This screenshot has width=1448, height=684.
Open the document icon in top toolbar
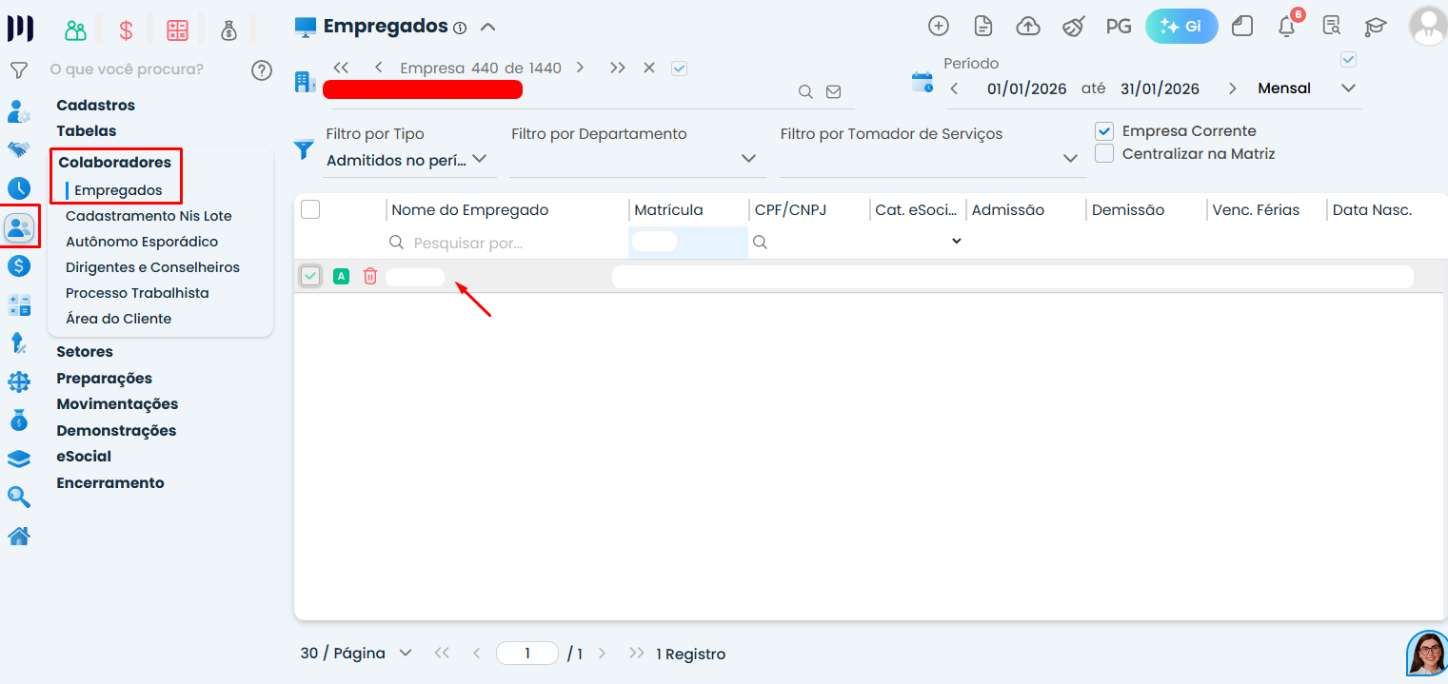(983, 27)
